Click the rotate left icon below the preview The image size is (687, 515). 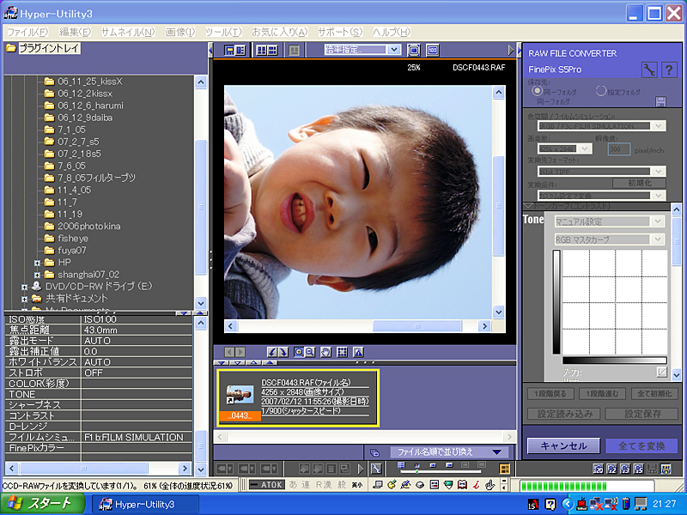pyautogui.click(x=271, y=352)
